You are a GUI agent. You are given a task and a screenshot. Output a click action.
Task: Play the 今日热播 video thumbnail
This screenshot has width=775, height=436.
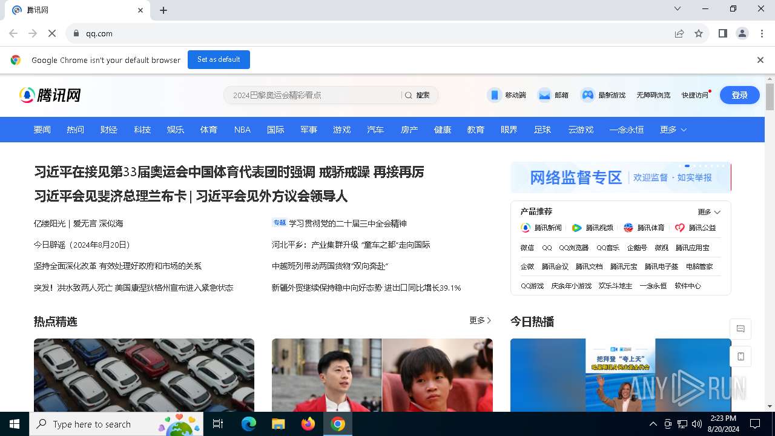621,375
